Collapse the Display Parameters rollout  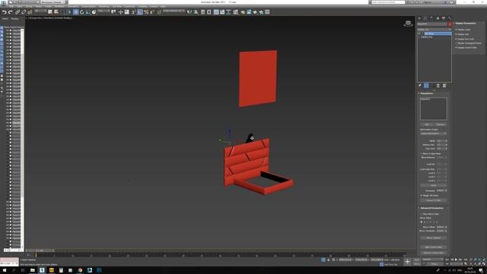tap(465, 24)
